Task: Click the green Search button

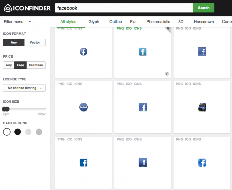Action: [204, 8]
